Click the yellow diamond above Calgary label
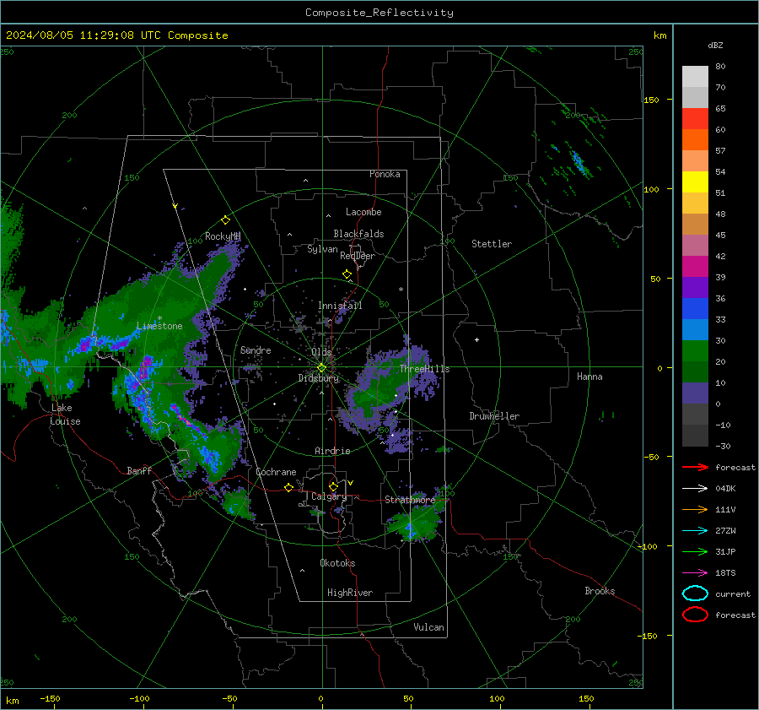759x710 pixels. (x=333, y=486)
